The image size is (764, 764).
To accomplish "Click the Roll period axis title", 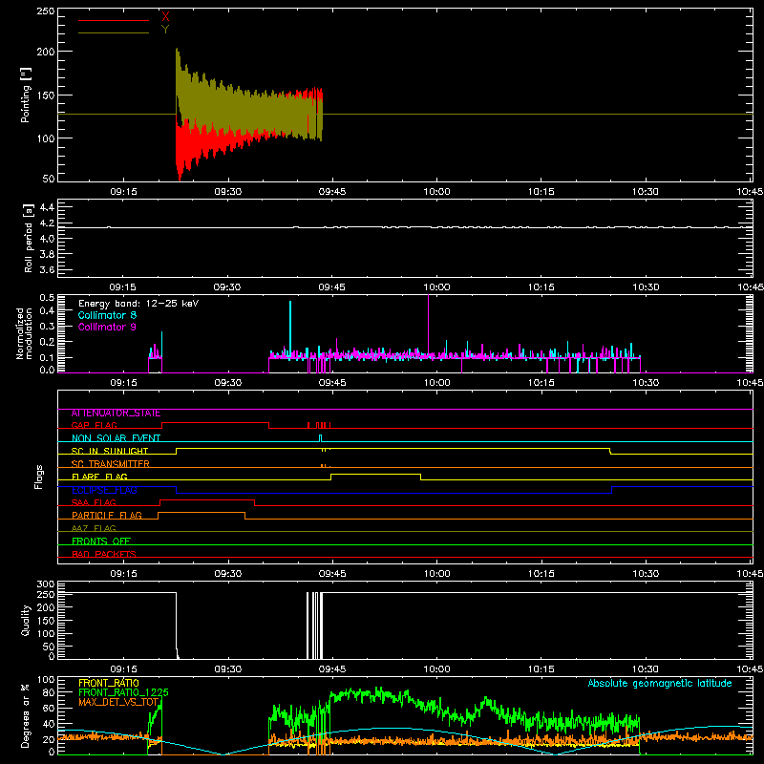I will click(x=28, y=239).
